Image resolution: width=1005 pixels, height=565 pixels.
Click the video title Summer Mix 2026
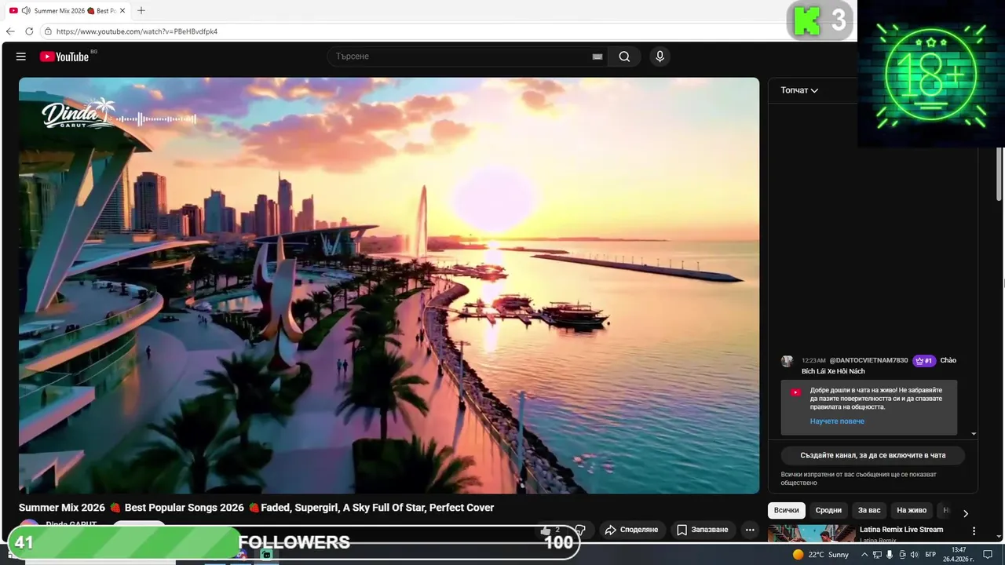(x=256, y=508)
